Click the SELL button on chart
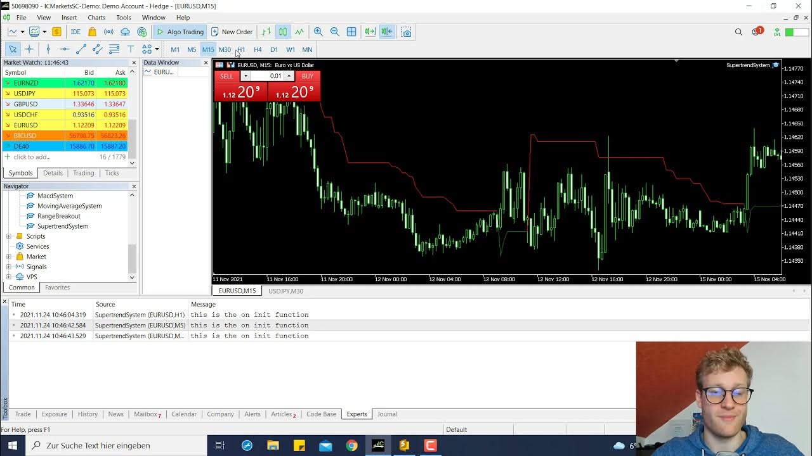 tap(226, 76)
